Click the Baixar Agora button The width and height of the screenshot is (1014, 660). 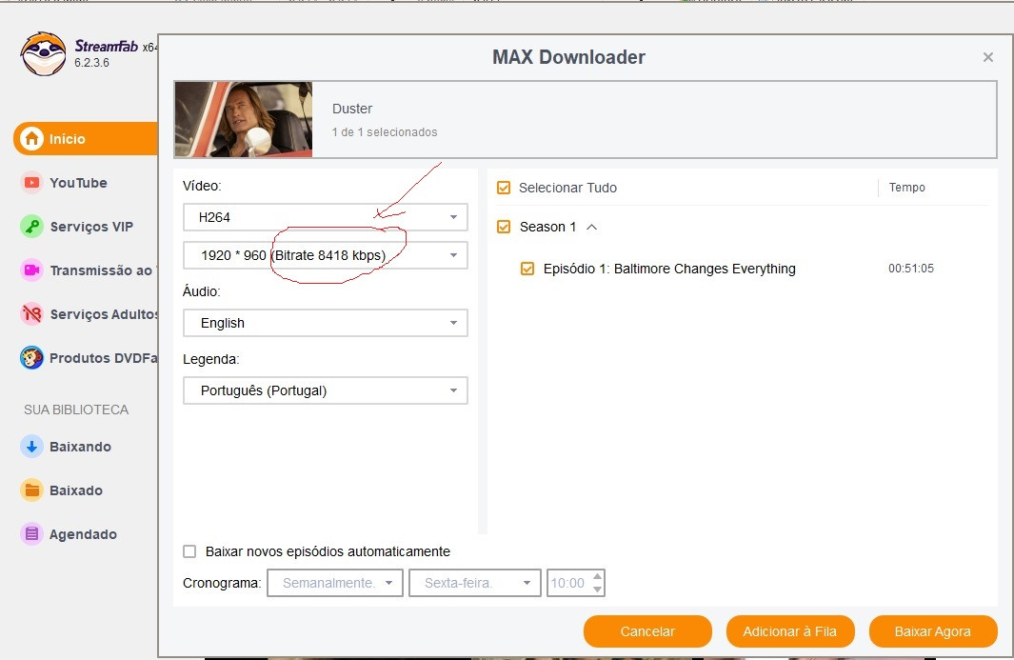(932, 631)
